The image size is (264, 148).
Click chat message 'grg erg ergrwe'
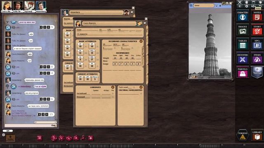(32, 93)
